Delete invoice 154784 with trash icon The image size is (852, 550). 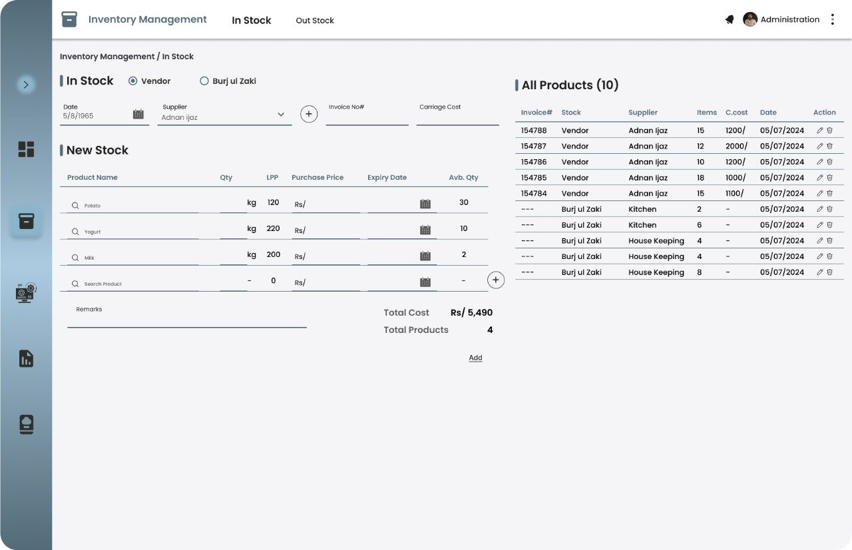[829, 193]
